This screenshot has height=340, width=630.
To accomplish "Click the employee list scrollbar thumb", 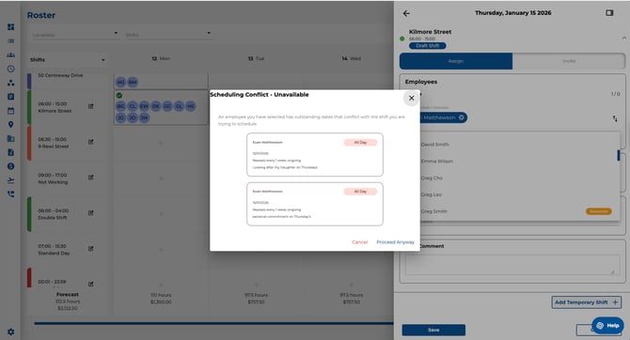I will [619, 155].
